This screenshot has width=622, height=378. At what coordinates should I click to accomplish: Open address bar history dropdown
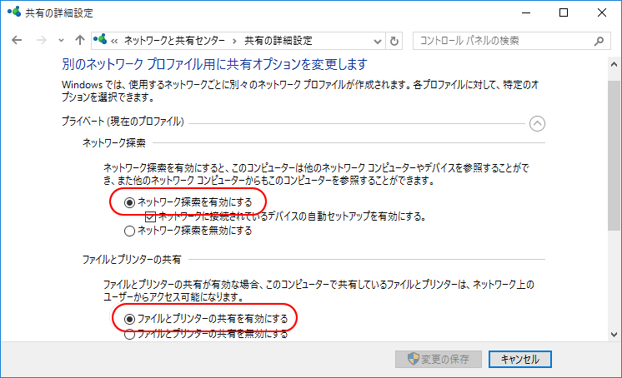[378, 41]
